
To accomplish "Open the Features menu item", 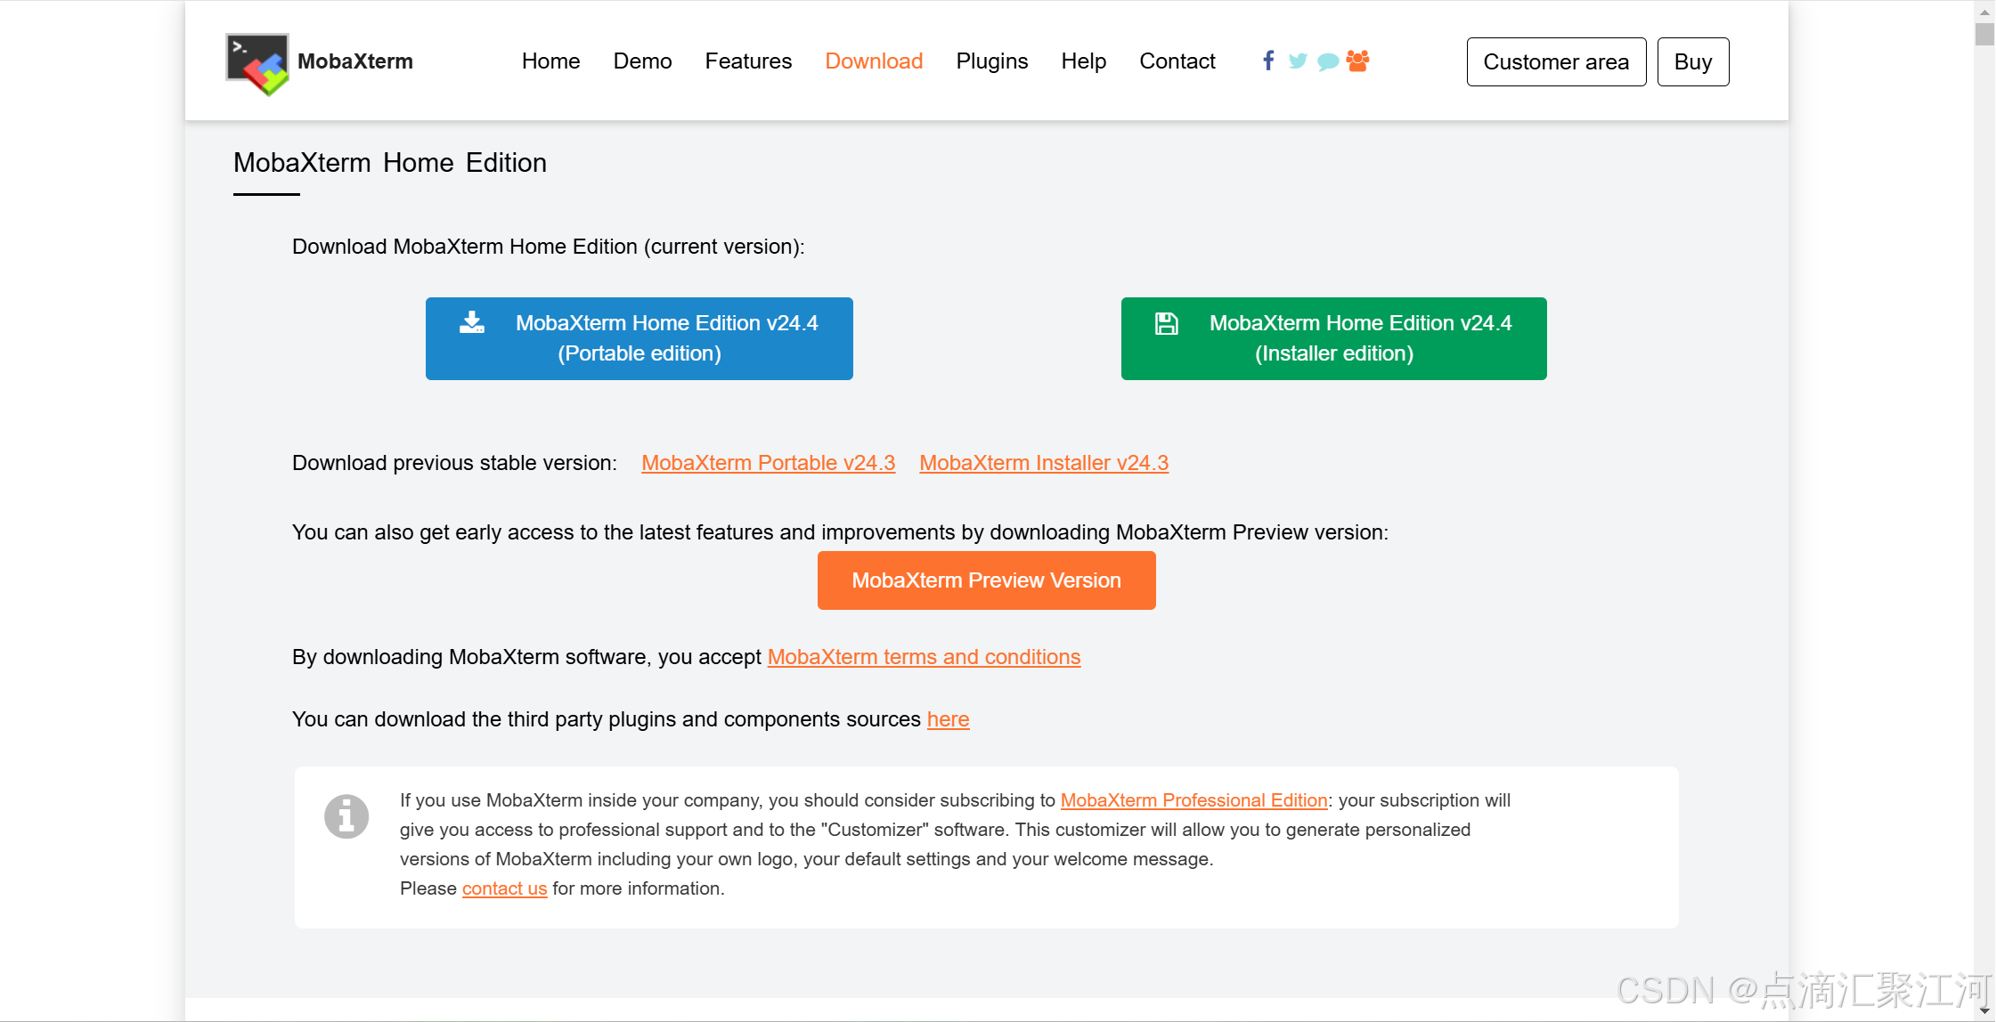I will [x=748, y=61].
